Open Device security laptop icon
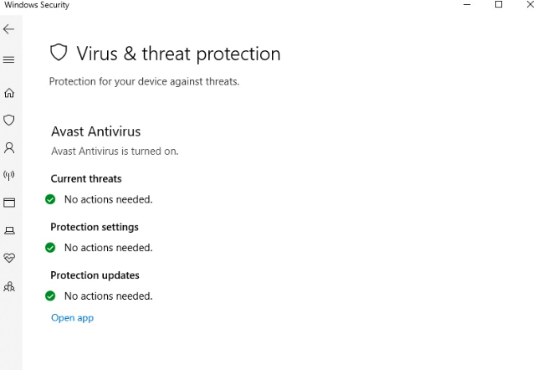The height and width of the screenshot is (370, 538). [9, 230]
